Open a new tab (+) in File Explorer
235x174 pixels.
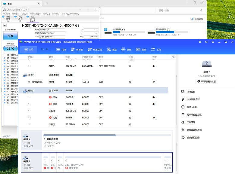[46, 4]
